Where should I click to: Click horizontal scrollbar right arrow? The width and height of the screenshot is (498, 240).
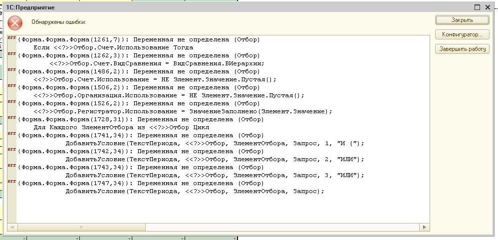[x=424, y=228]
